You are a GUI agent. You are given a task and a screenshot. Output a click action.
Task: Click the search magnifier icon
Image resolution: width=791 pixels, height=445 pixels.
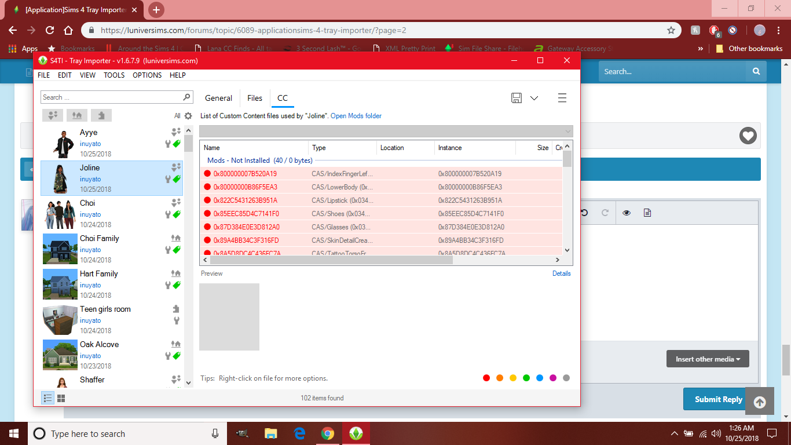(186, 97)
